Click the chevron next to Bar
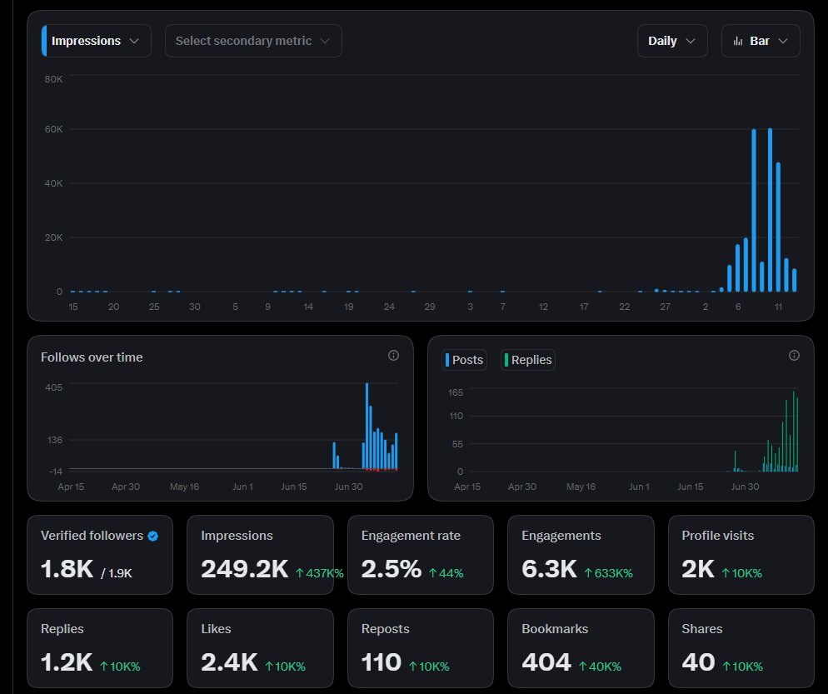The width and height of the screenshot is (828, 694). click(783, 41)
